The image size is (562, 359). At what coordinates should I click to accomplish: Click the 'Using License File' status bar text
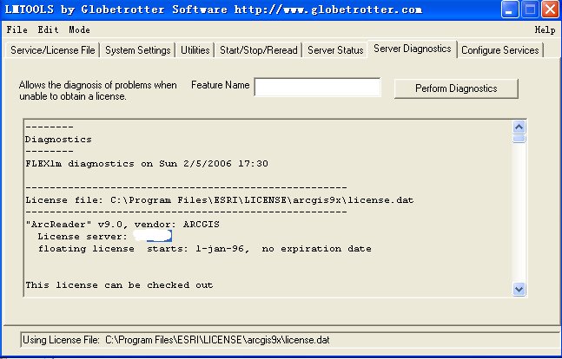[x=176, y=340]
